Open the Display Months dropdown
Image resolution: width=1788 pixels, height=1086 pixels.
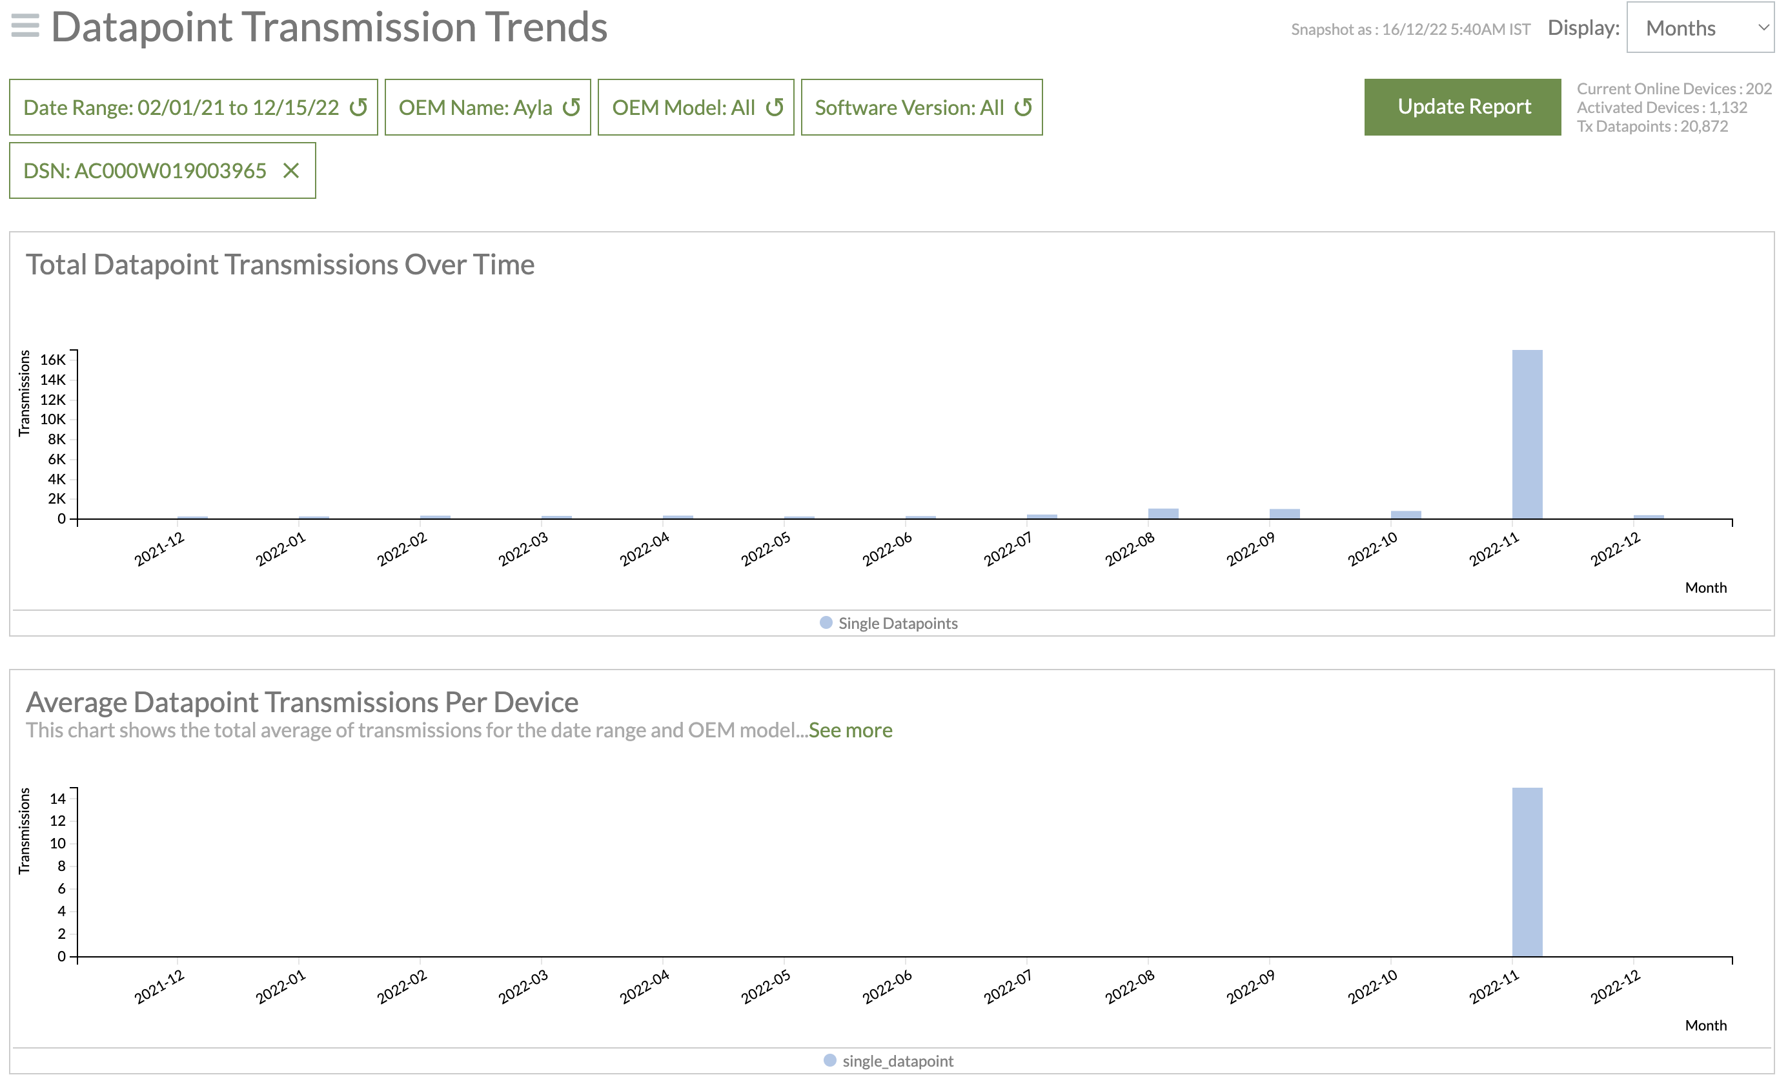coord(1700,28)
